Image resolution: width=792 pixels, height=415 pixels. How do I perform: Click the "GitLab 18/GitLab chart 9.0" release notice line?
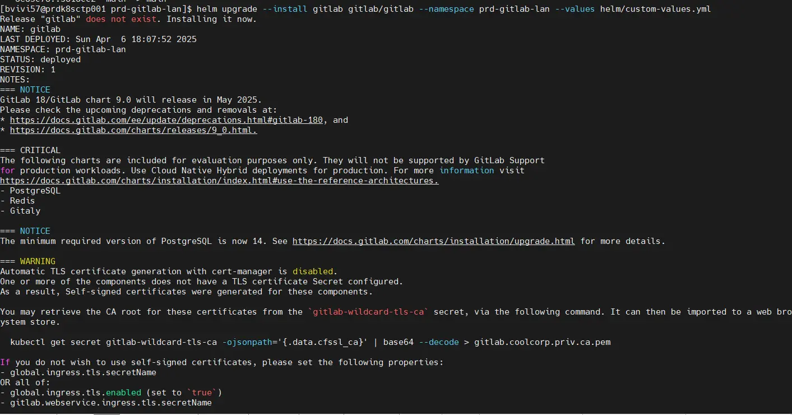(x=131, y=100)
